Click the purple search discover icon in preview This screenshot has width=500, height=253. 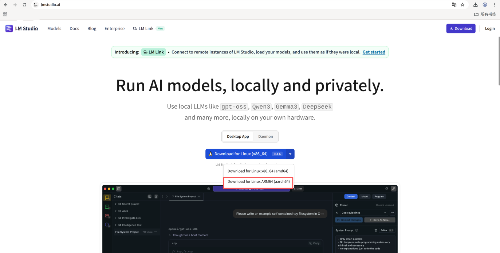point(107,225)
